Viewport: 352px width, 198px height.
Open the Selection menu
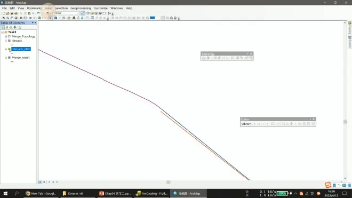click(x=61, y=8)
